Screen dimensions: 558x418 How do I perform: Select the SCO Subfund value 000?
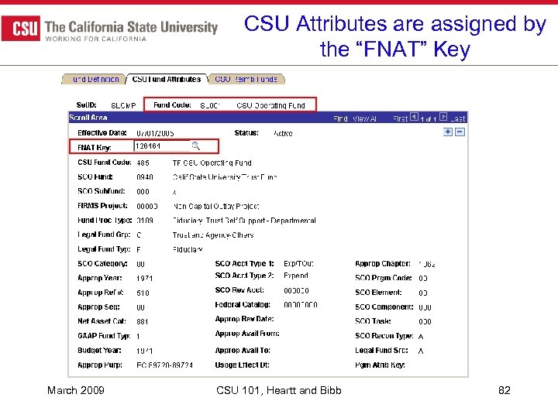click(x=143, y=192)
